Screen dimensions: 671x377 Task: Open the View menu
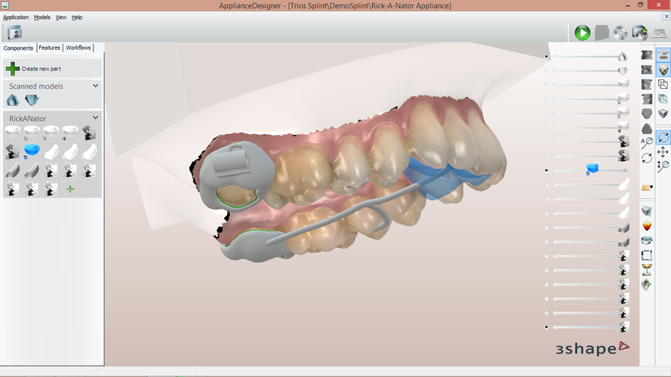coord(61,17)
